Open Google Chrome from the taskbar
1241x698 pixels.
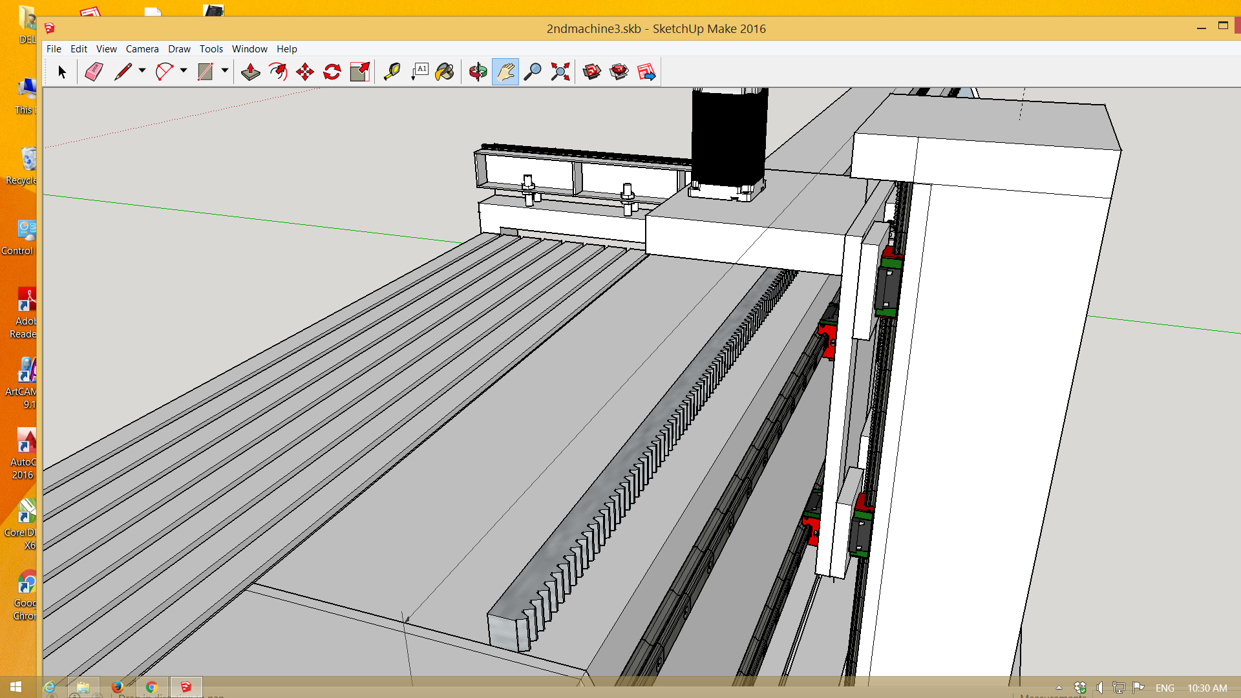(152, 687)
